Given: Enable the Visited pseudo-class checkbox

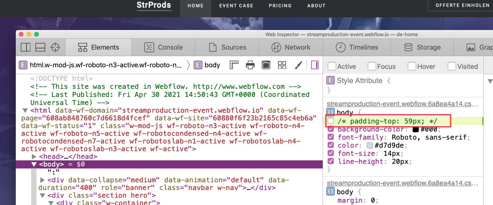Looking at the screenshot, I should [x=451, y=66].
